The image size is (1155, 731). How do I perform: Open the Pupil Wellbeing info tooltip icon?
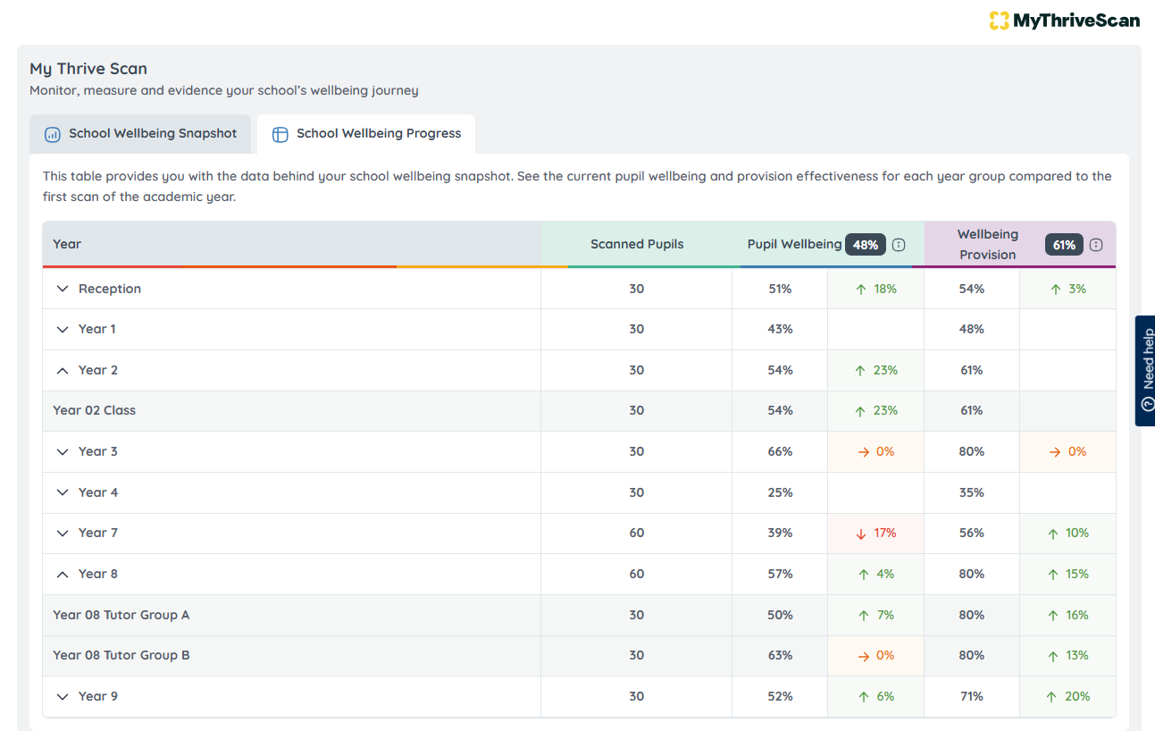pyautogui.click(x=899, y=244)
